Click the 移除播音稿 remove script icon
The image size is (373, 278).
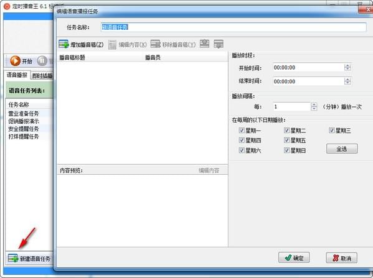pos(156,44)
